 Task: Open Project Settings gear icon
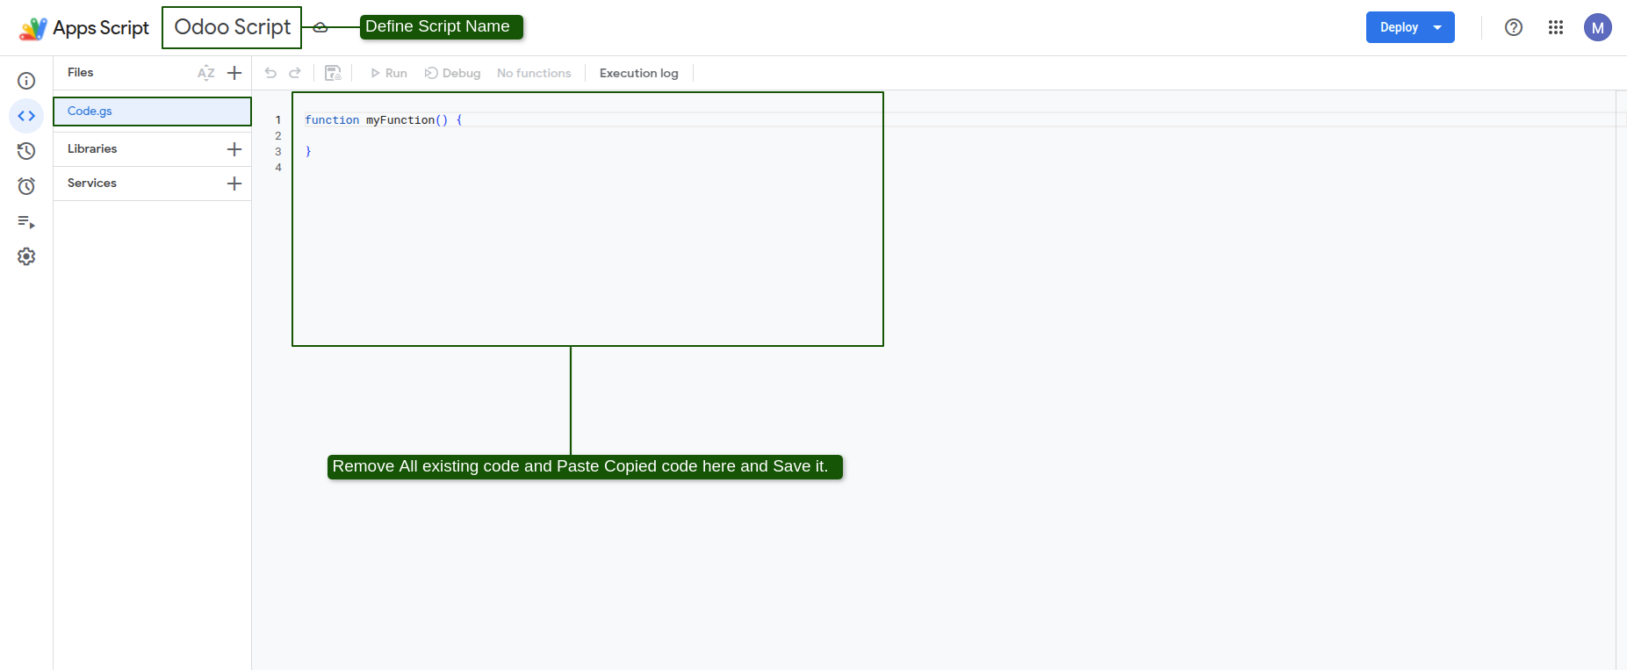[26, 256]
